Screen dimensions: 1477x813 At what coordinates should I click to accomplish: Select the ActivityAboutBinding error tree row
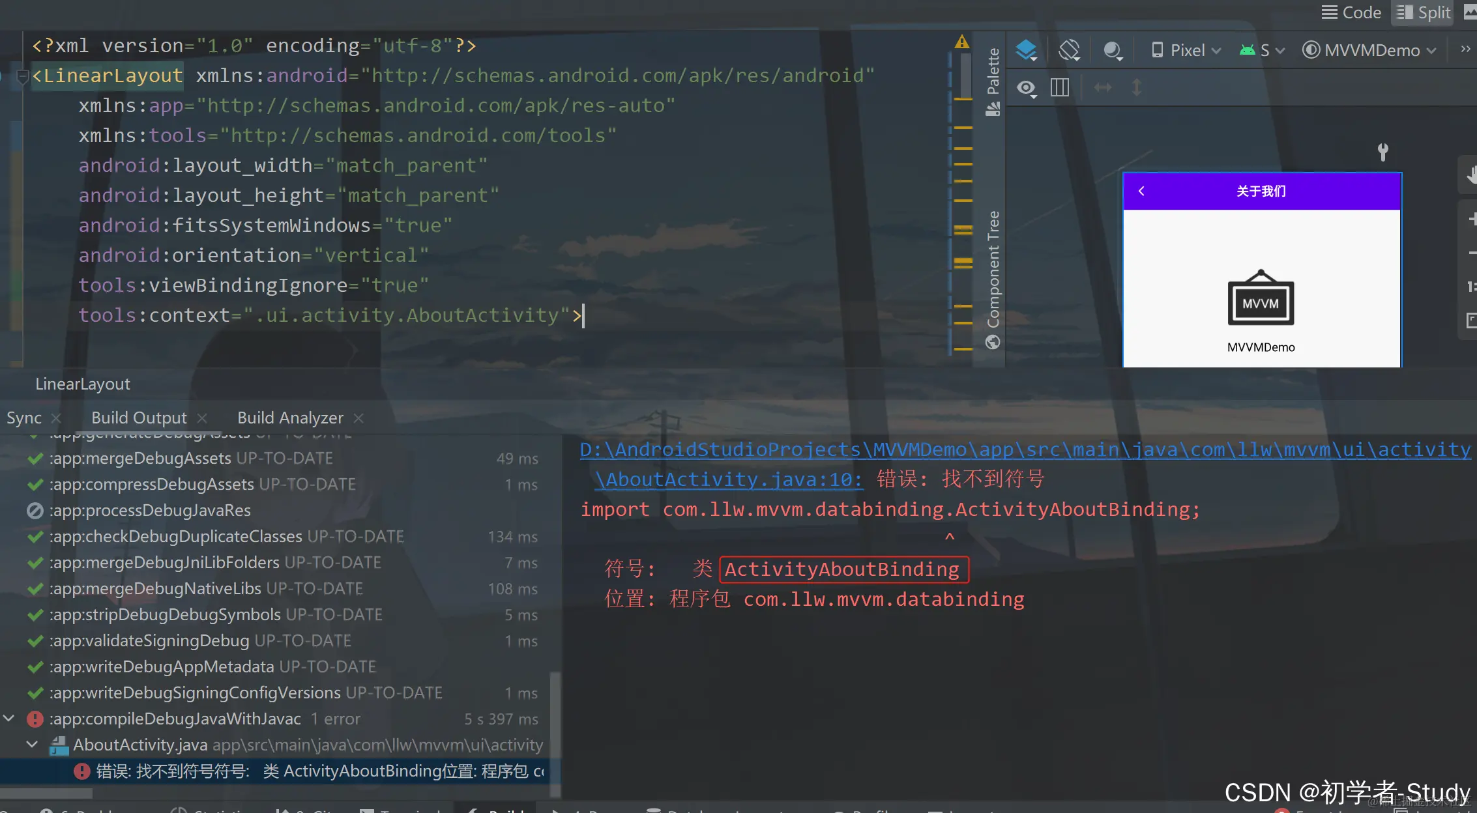(x=313, y=771)
